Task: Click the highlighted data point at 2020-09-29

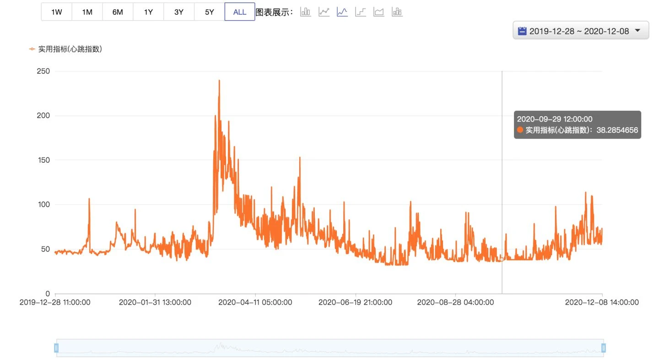Action: (502, 259)
